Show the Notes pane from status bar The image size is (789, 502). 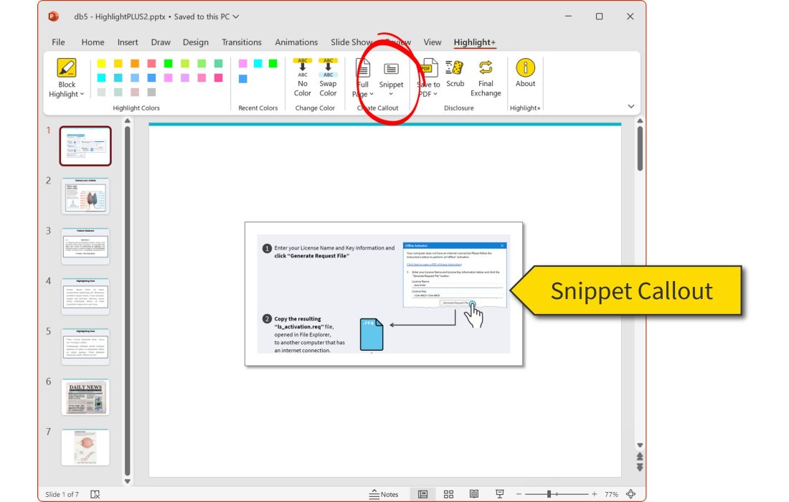click(x=384, y=494)
